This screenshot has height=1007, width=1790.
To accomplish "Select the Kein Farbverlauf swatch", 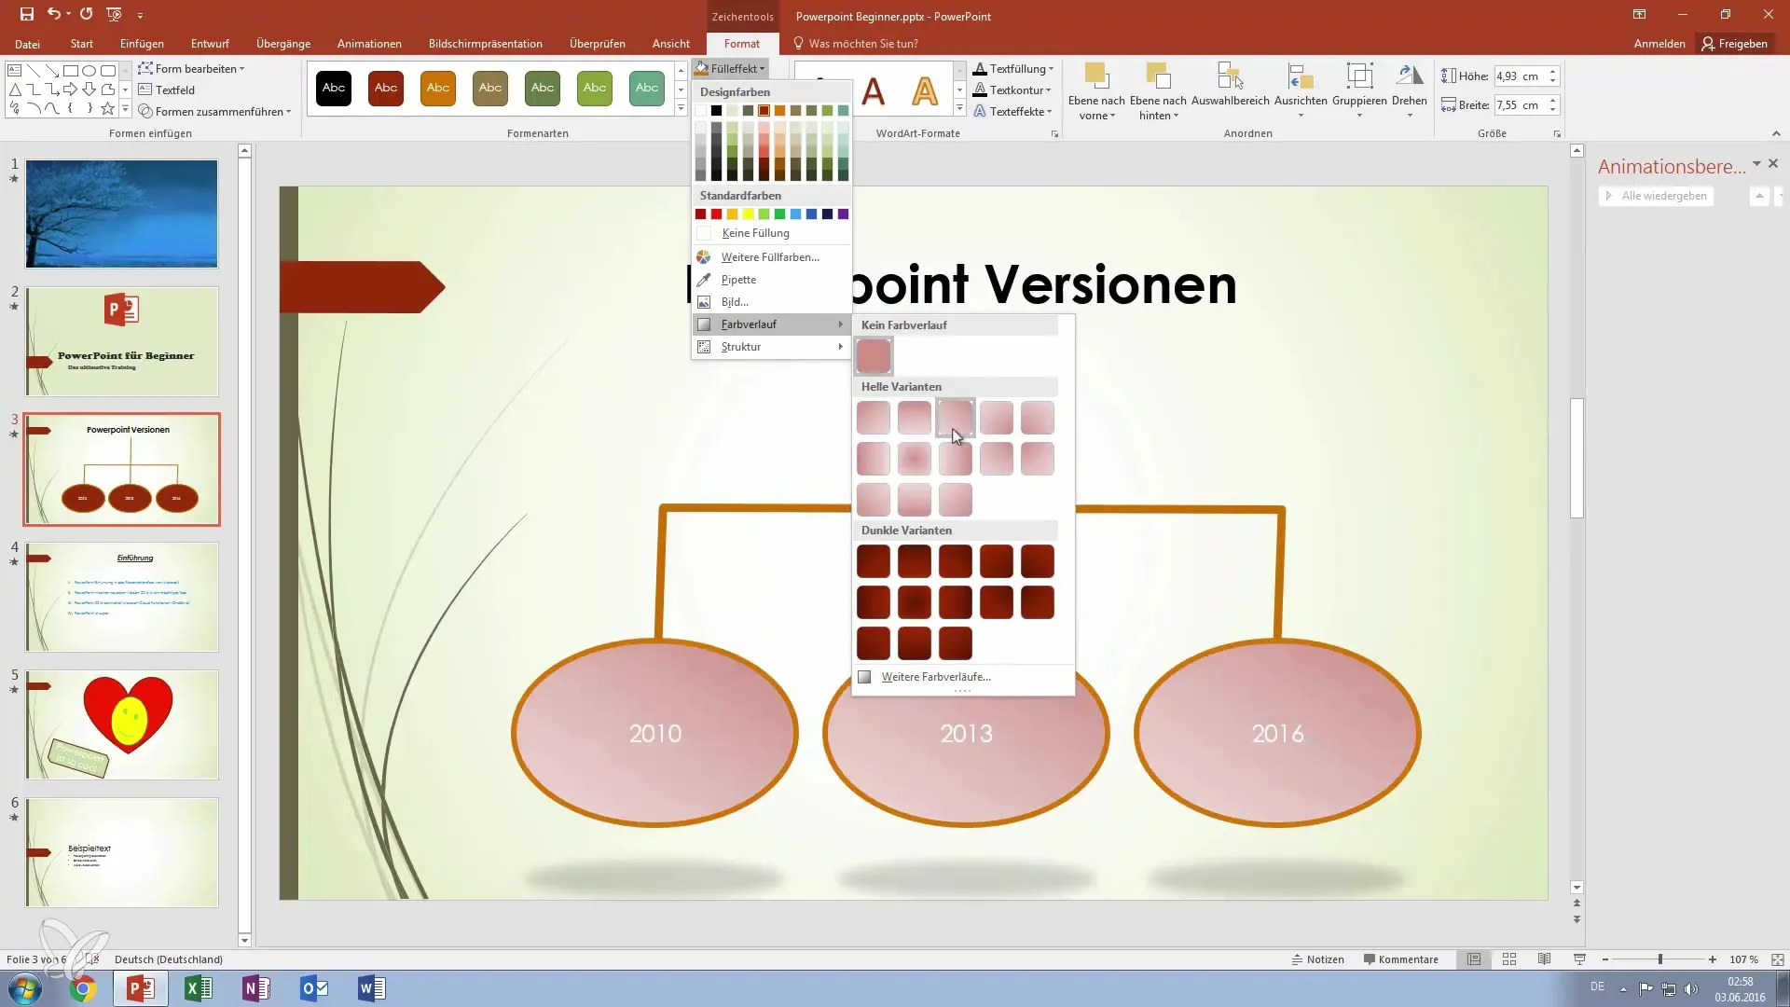I will tap(874, 356).
